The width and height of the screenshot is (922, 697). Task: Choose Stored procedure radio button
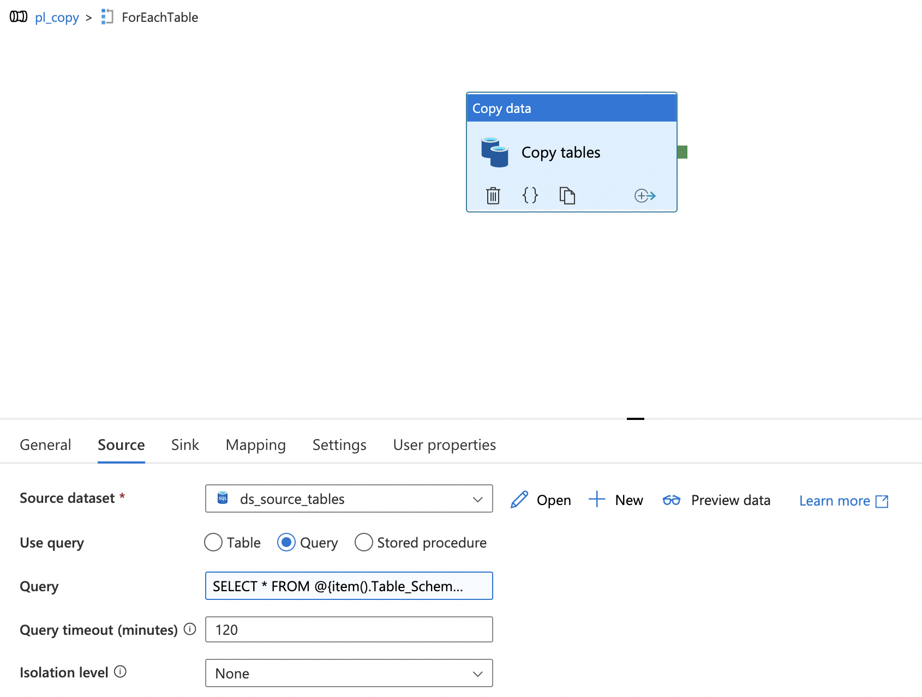[x=364, y=543]
